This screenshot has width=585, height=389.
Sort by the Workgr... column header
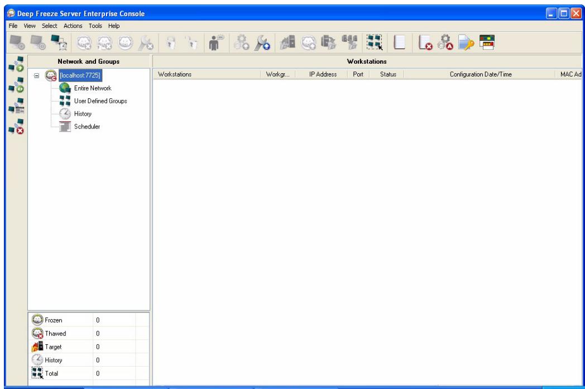tap(278, 74)
